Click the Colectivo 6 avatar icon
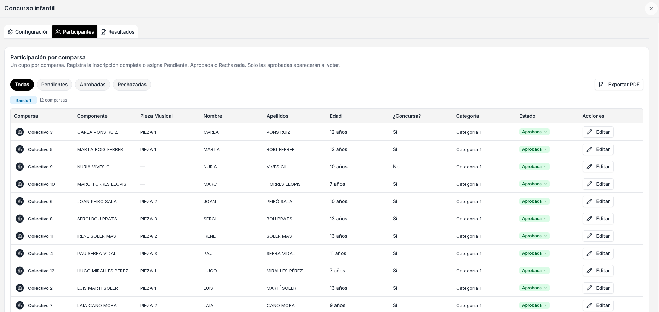 (x=20, y=201)
